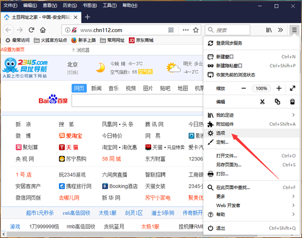Open page actions three-dots menu
This screenshot has height=238, width=302.
(x=186, y=30)
